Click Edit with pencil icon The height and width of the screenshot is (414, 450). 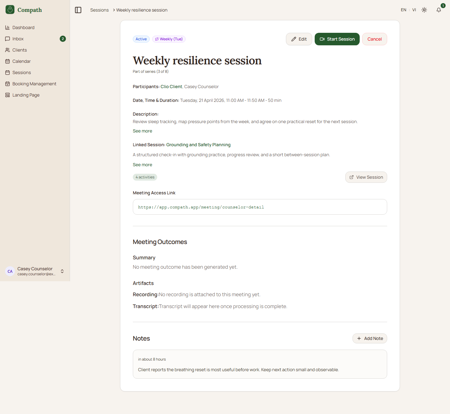[x=299, y=39]
